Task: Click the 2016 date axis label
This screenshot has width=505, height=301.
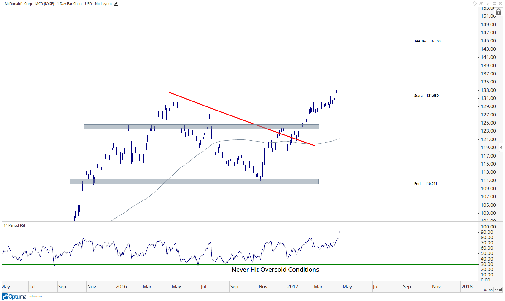Action: [121, 287]
